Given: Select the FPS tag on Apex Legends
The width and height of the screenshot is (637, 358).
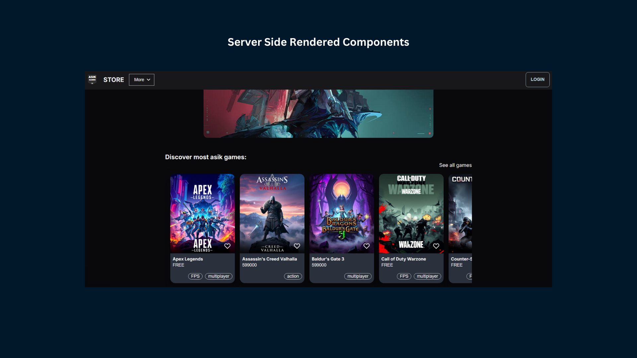Looking at the screenshot, I should click(195, 276).
